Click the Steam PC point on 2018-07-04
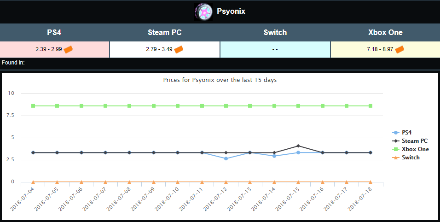Screen dimensions: 440x222 coord(33,152)
